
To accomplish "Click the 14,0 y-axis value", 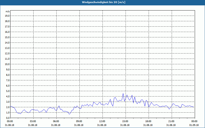I will [7, 42].
